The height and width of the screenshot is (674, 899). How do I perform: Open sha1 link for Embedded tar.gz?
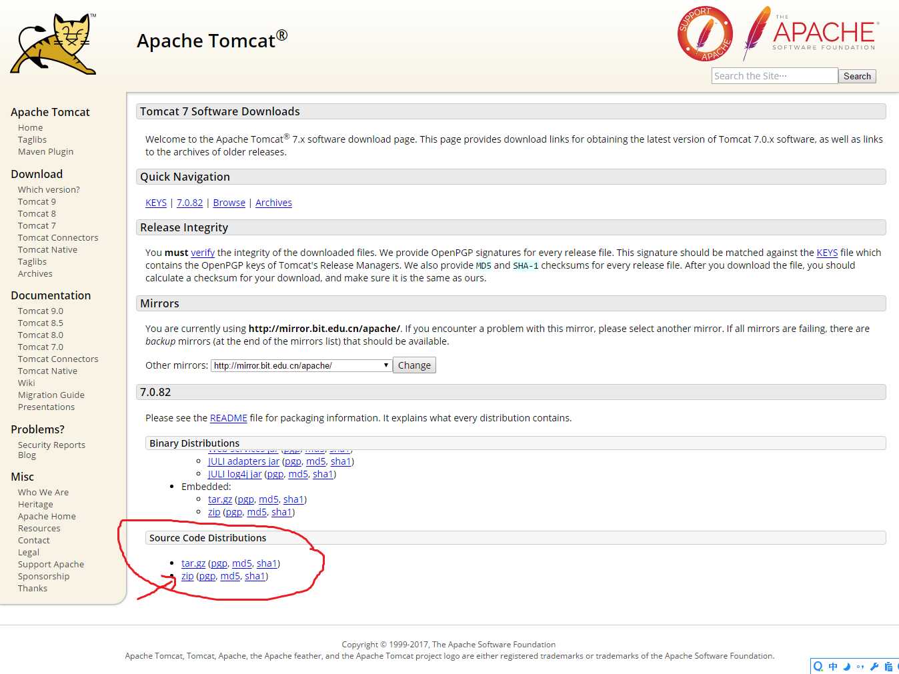[x=293, y=499]
